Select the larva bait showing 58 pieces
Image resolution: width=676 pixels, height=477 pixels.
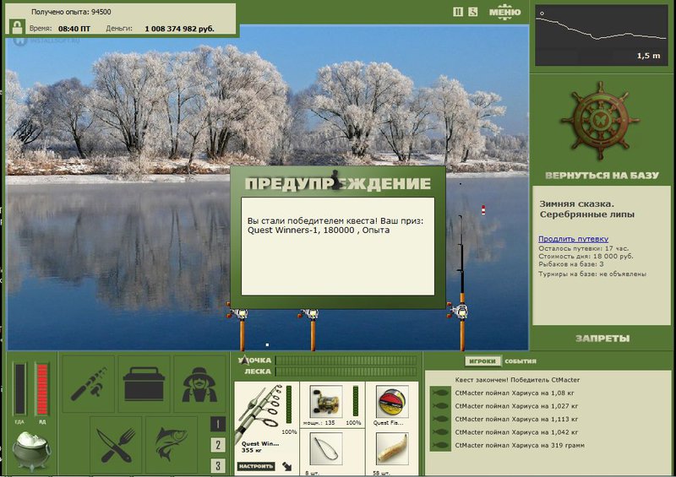[x=392, y=449]
